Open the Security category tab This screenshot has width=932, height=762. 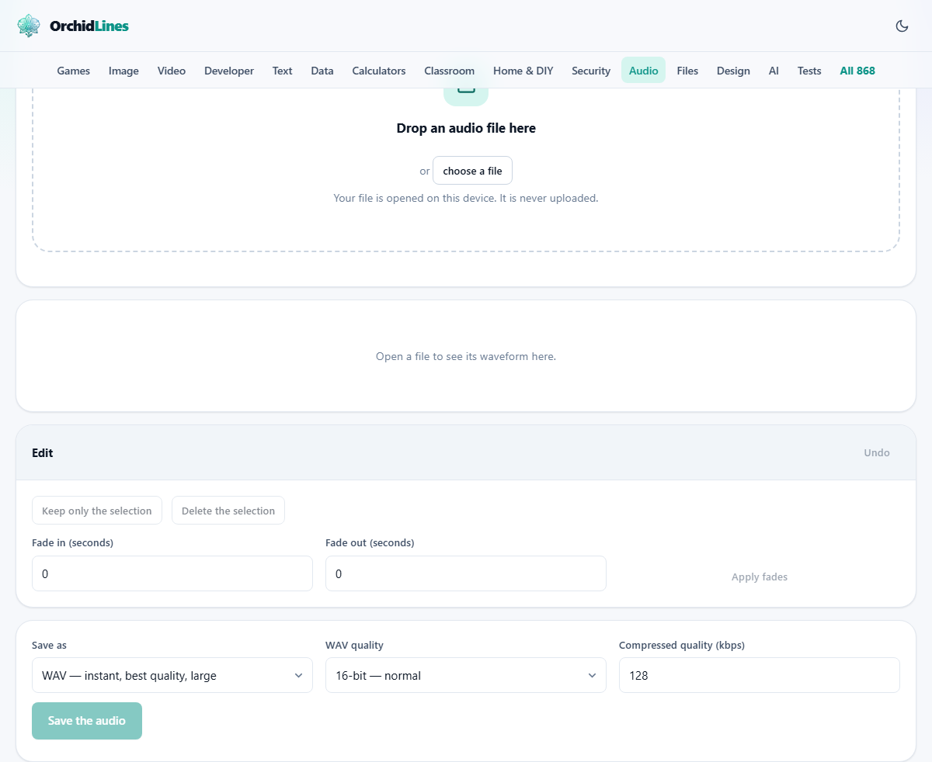click(591, 71)
